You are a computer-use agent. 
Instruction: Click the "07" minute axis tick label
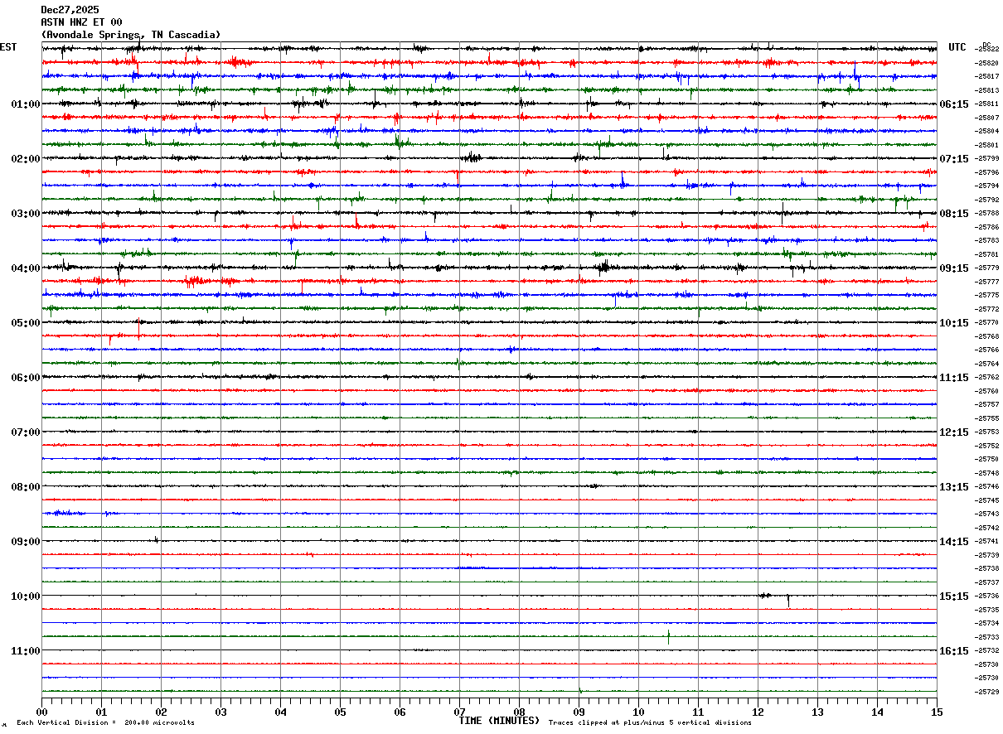[459, 712]
